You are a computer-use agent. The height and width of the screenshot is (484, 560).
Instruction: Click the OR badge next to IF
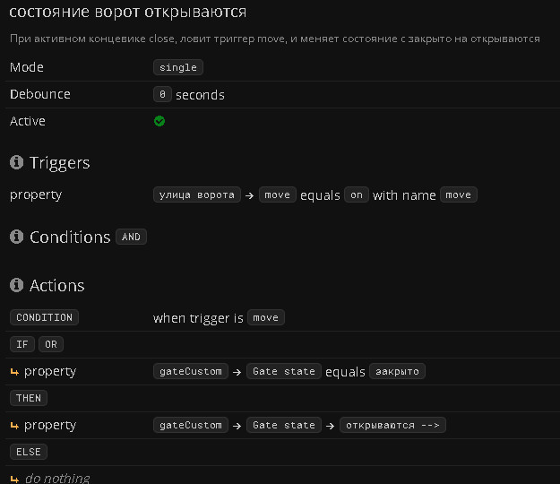[51, 344]
